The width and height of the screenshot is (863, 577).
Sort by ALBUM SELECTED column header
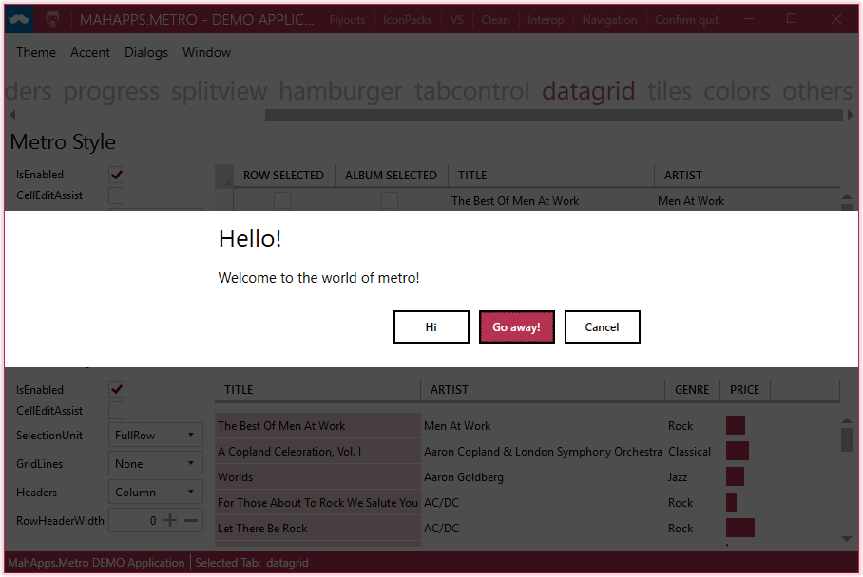pyautogui.click(x=392, y=176)
